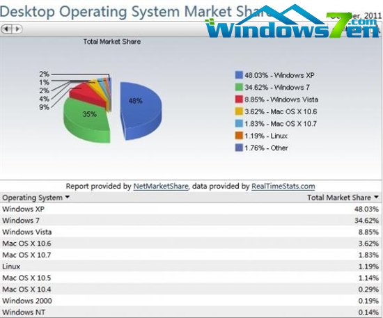Click the 8.85% table value
383x318 pixels.
pyautogui.click(x=368, y=232)
